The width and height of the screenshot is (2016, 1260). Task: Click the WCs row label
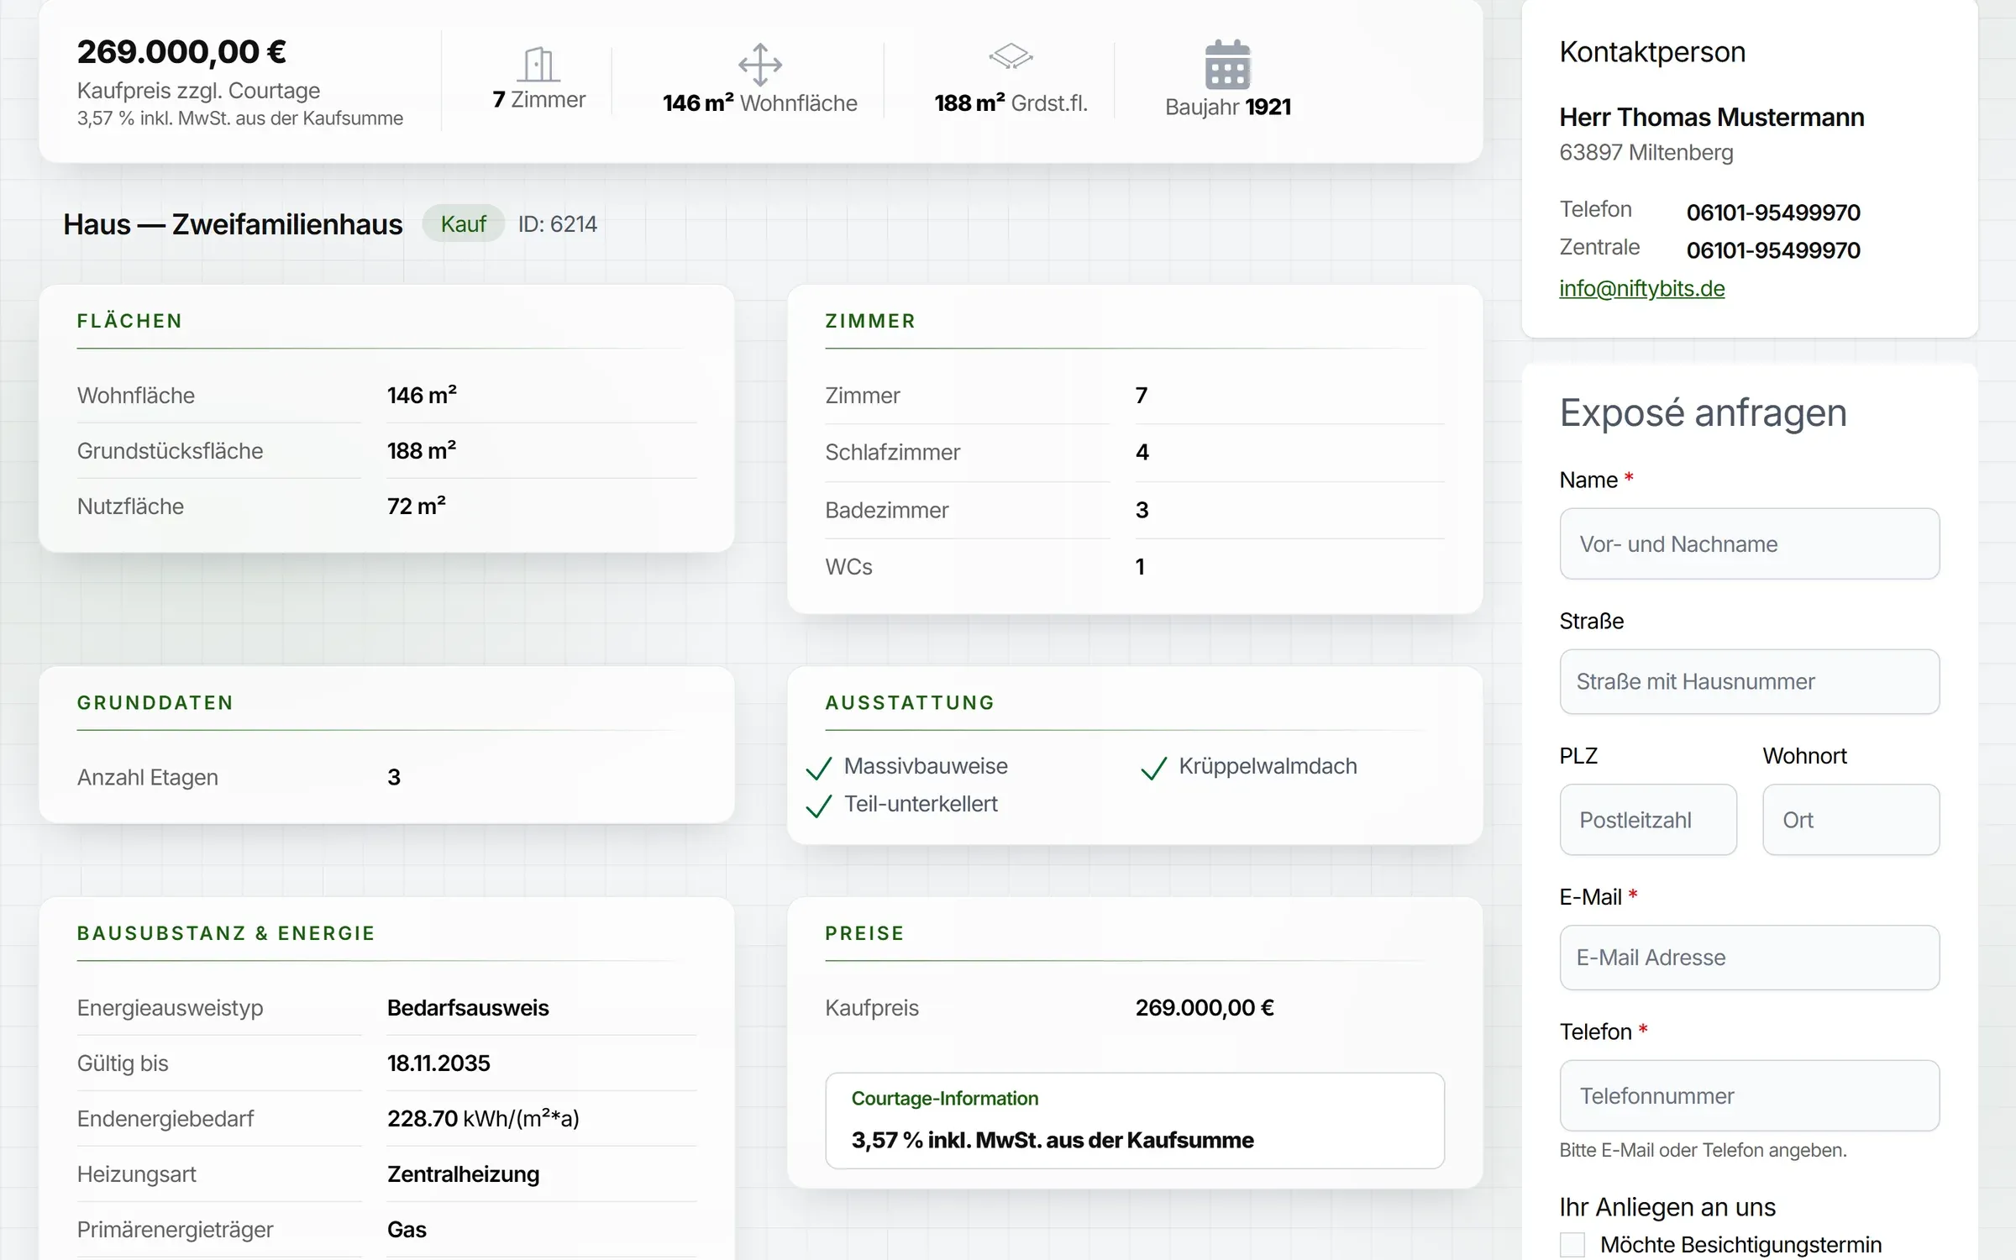(848, 567)
